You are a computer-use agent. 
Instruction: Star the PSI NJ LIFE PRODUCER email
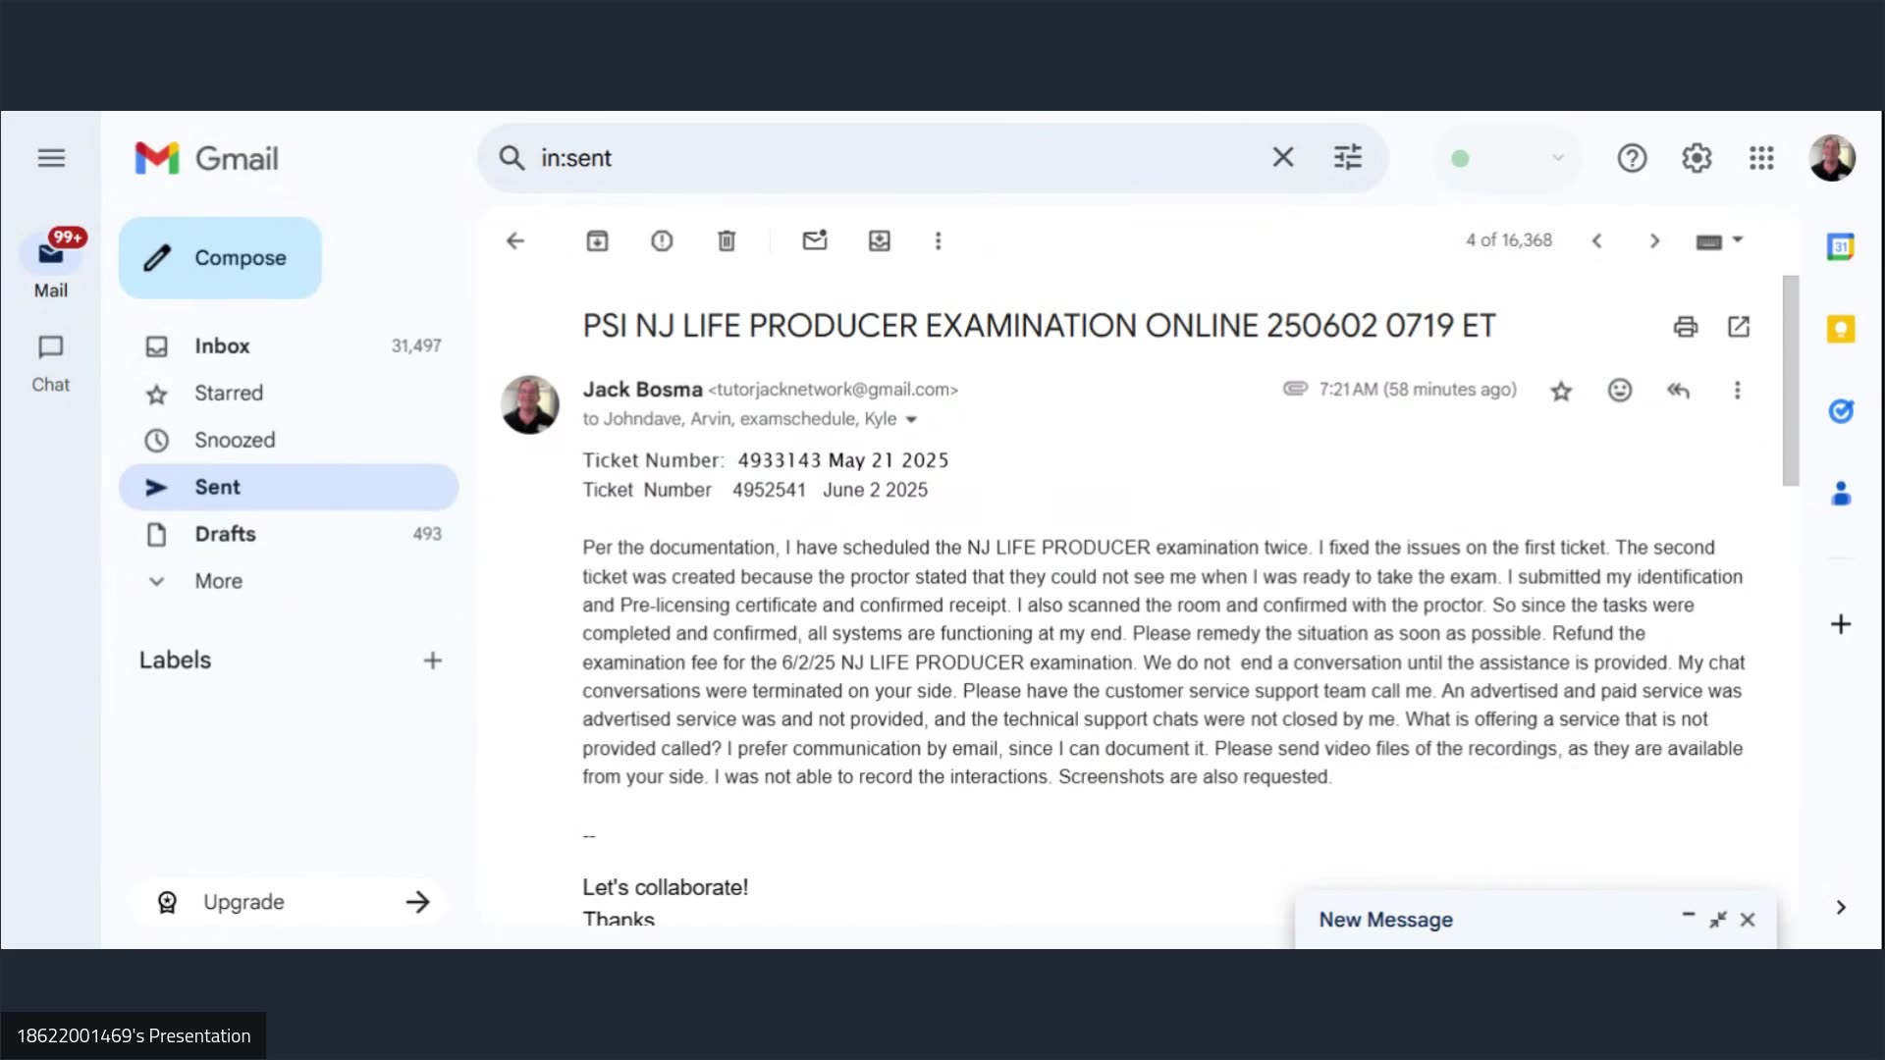(x=1561, y=390)
